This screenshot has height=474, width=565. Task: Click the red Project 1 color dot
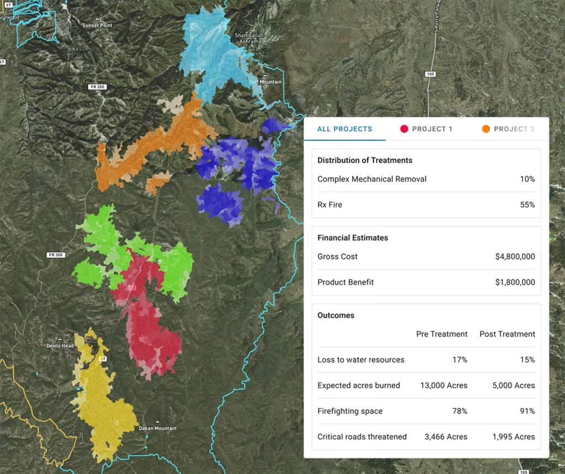click(404, 129)
